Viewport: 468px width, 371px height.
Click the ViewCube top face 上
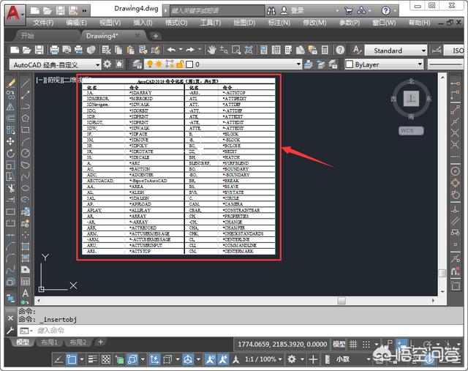(x=411, y=99)
